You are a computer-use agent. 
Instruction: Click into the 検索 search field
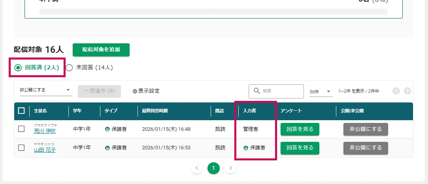coord(281,91)
